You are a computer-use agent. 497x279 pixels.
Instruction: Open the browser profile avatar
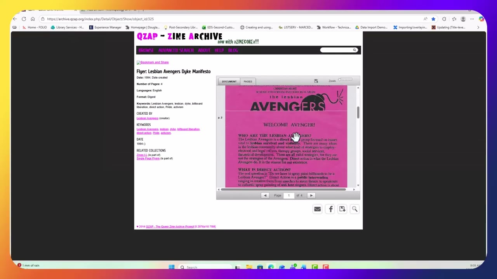click(x=463, y=19)
